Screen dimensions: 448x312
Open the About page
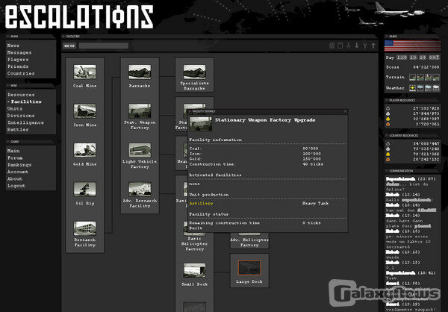15,178
